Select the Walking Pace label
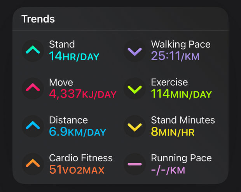This screenshot has height=192, width=241. point(181,44)
